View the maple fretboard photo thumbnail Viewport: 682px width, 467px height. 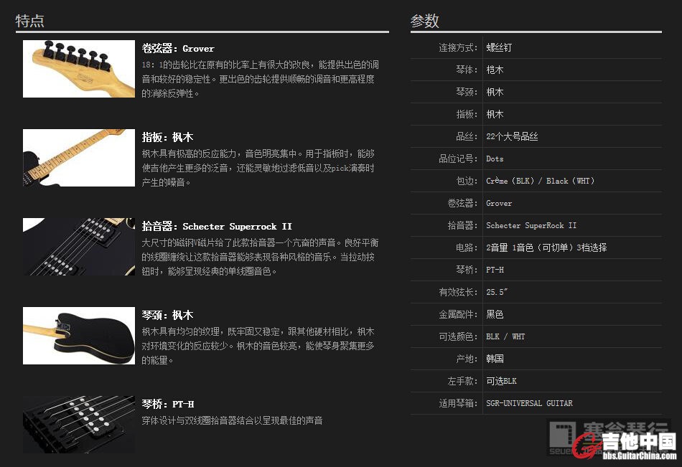79,158
